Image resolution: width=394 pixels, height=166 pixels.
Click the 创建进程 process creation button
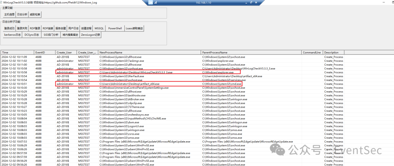(x=86, y=28)
